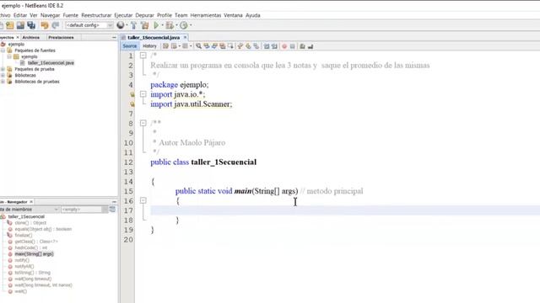Viewport: 540px width, 303px height.
Task: Click the globe browser icon
Action: point(120,25)
